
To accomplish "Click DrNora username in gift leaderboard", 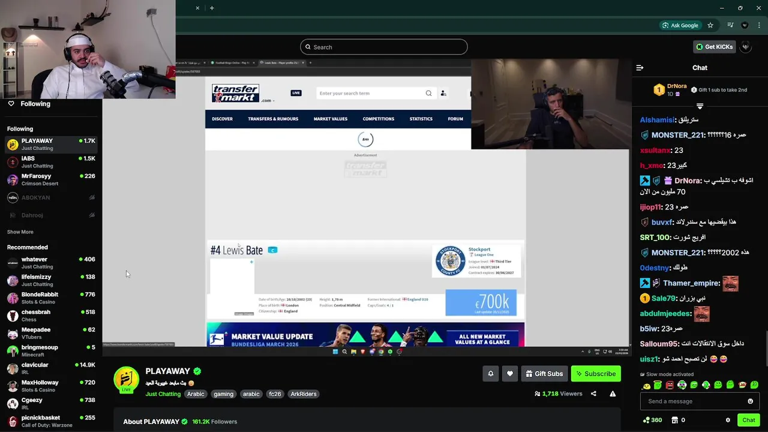I will click(678, 86).
